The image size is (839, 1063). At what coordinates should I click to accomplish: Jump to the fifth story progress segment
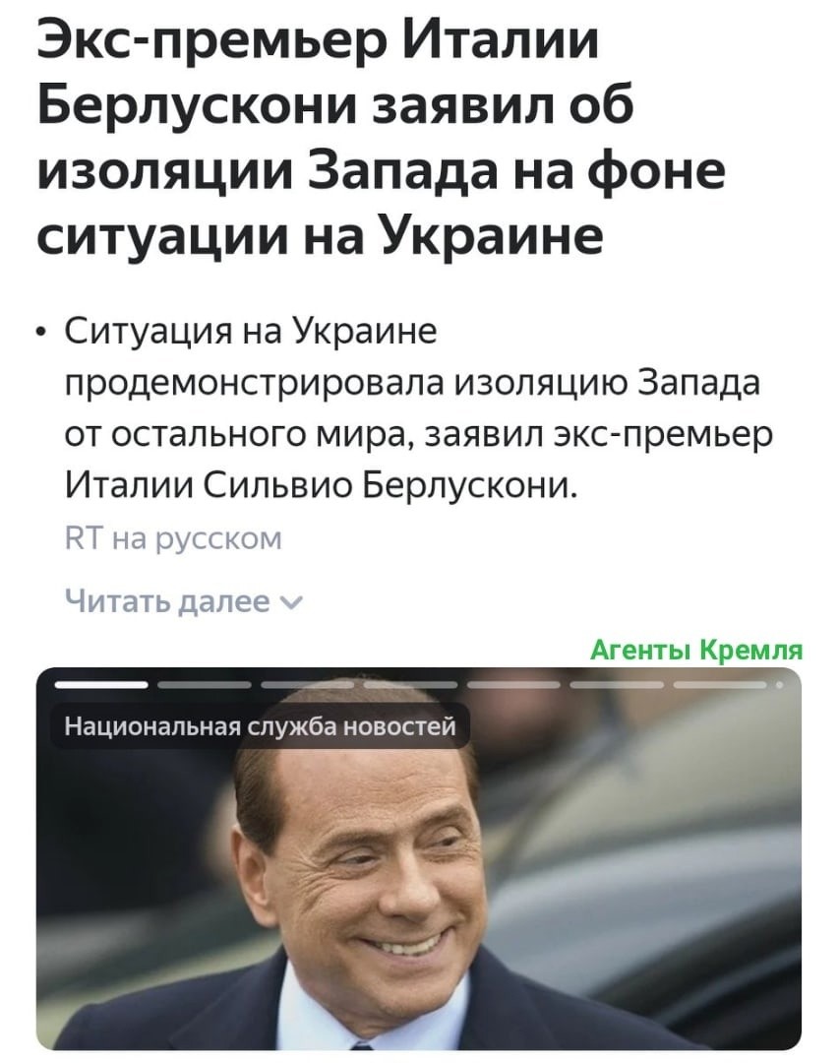click(513, 685)
